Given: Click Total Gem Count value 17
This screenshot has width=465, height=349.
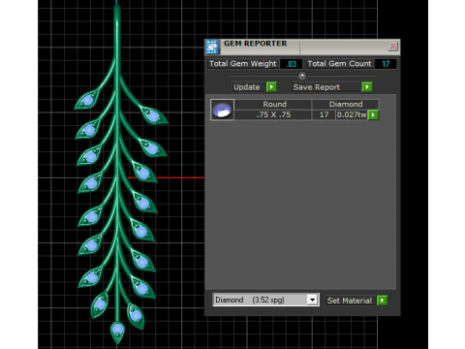Looking at the screenshot, I should pos(386,64).
